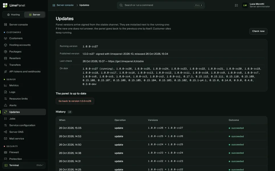Open Luca Moretti account menu

tap(256, 5)
